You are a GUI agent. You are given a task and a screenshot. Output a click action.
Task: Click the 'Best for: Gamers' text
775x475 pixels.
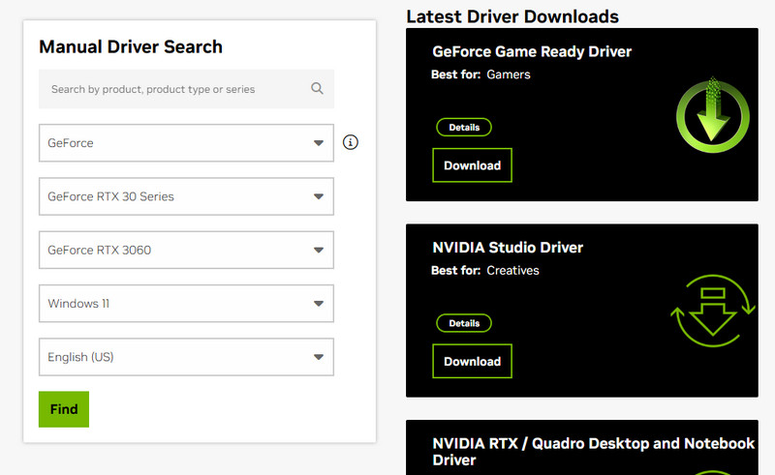click(480, 74)
